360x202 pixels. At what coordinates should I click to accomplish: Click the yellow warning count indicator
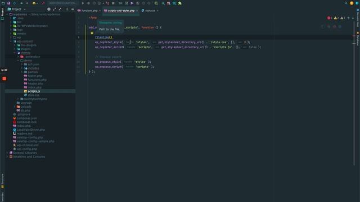click(336, 18)
